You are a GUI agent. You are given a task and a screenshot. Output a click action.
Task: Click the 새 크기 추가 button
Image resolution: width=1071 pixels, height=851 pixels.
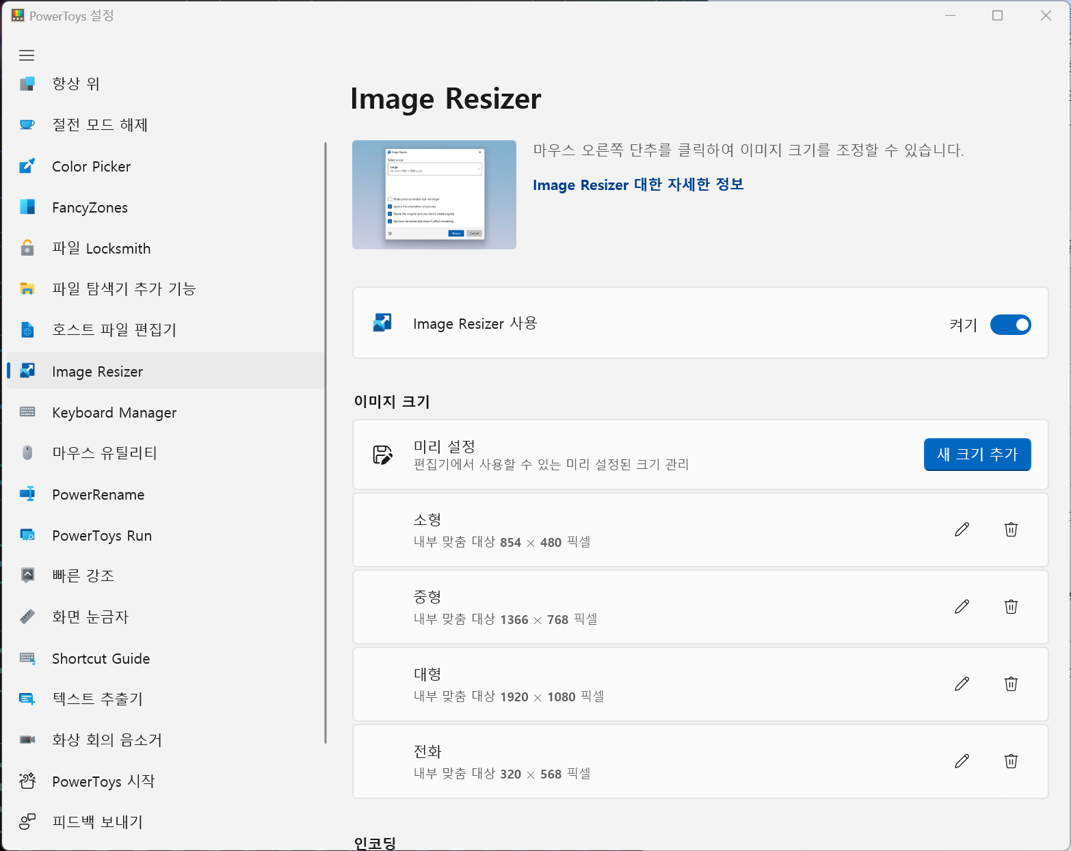tap(977, 455)
